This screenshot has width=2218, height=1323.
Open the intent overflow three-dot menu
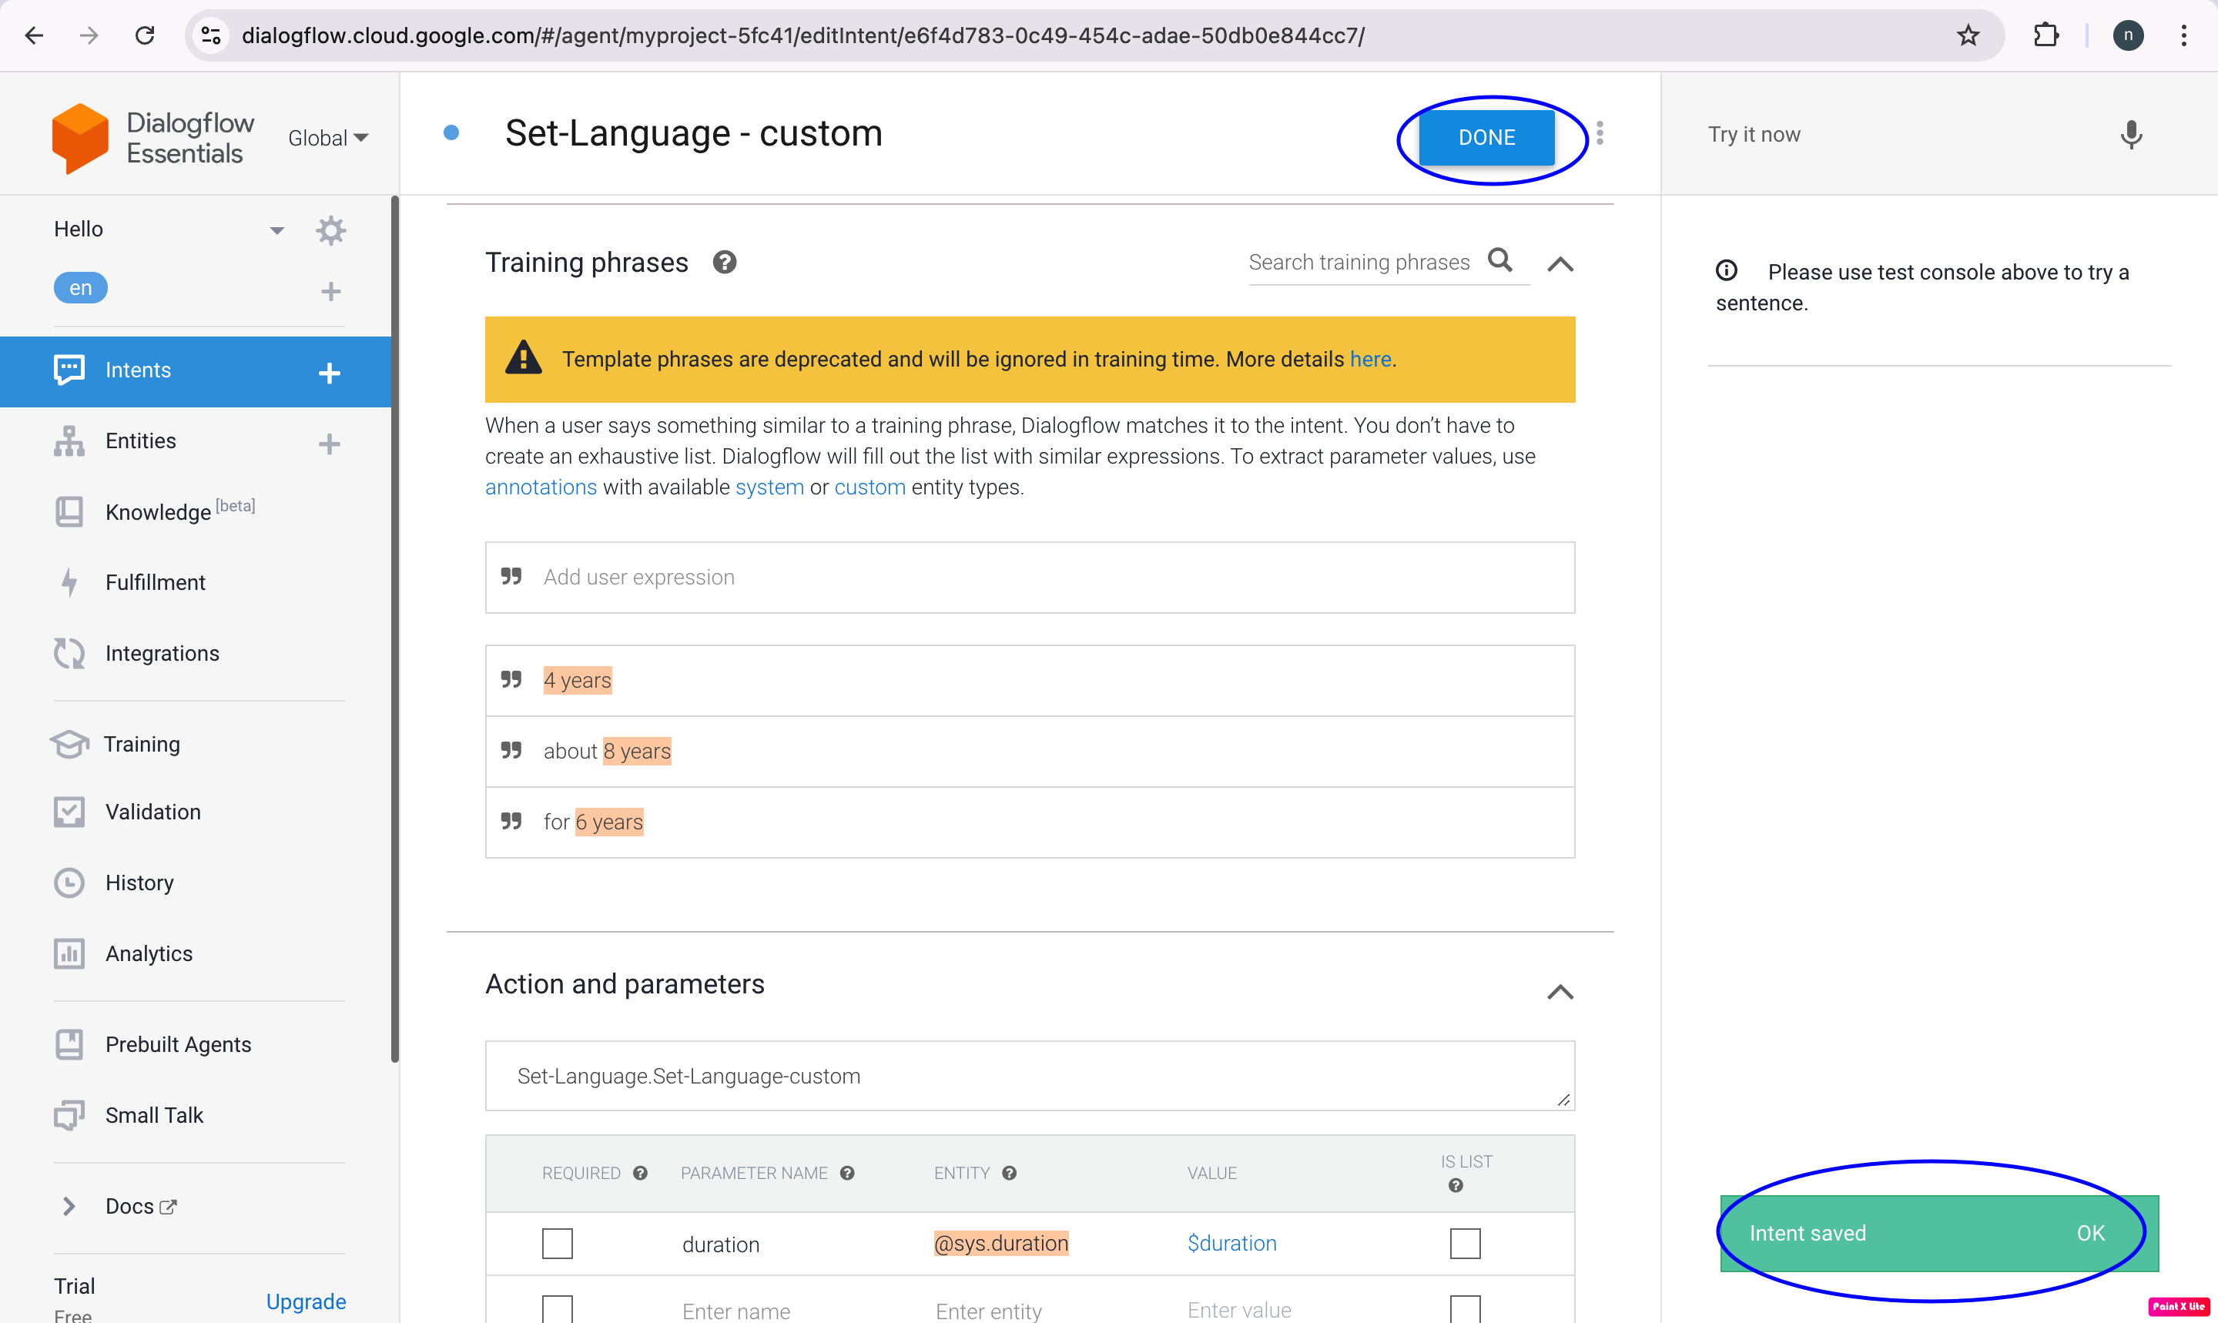coord(1600,134)
